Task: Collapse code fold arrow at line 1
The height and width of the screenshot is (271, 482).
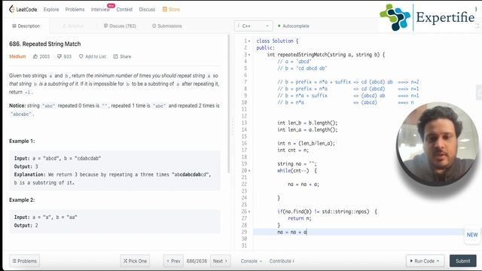Action: point(249,41)
